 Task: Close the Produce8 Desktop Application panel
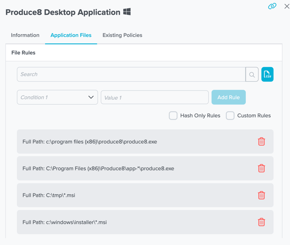point(286,6)
